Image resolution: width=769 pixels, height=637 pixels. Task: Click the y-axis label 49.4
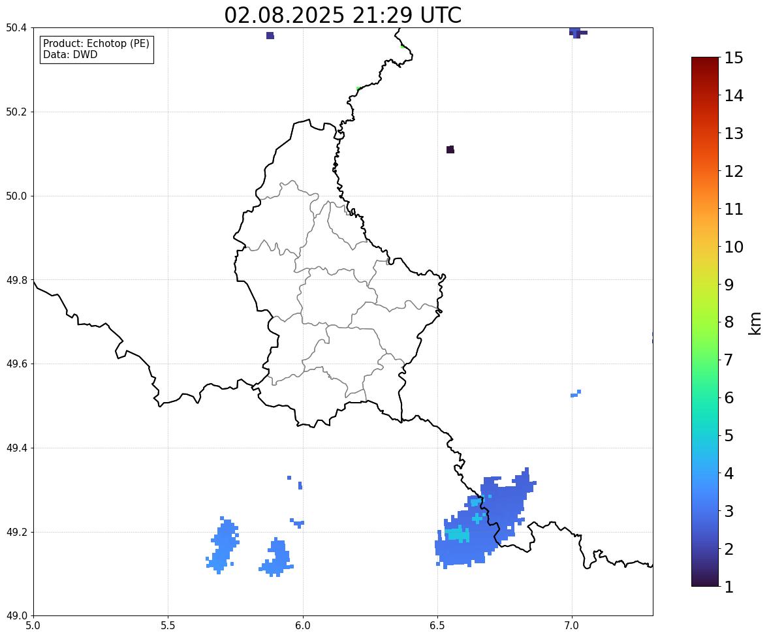(16, 448)
